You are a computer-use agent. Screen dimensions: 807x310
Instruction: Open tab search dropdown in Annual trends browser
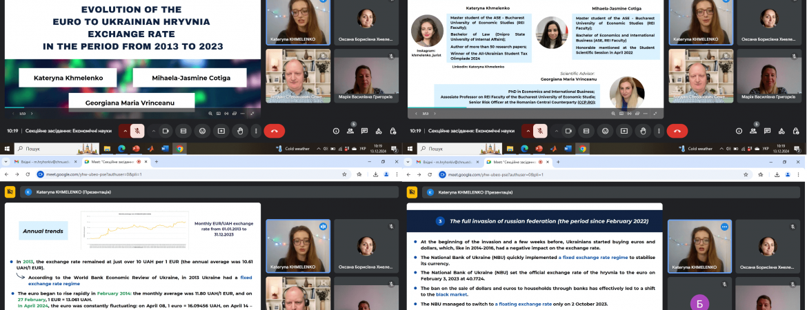[x=5, y=161]
